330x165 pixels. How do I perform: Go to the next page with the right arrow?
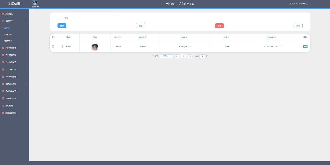[x=190, y=56]
